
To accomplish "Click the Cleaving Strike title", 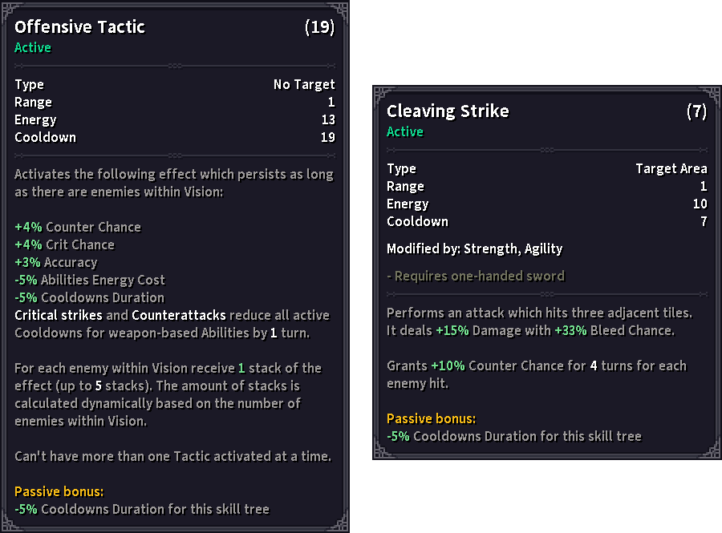I will coord(448,111).
